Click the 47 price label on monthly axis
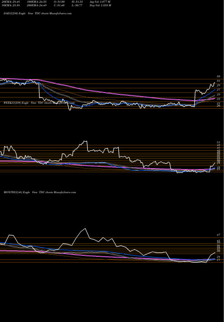 (x=219, y=235)
